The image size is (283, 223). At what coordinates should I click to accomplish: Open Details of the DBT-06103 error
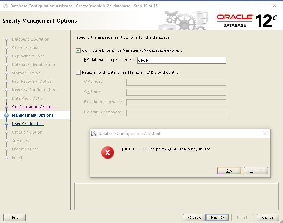pyautogui.click(x=256, y=171)
